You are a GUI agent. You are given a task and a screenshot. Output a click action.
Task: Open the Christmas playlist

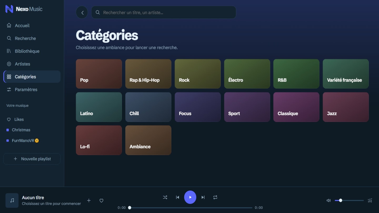pyautogui.click(x=32, y=130)
